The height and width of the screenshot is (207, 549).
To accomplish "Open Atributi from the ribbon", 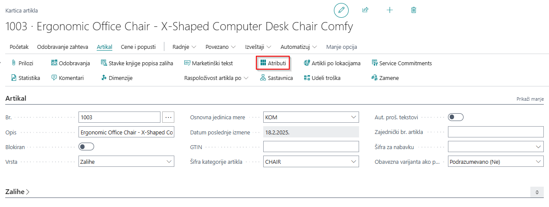I will point(273,63).
